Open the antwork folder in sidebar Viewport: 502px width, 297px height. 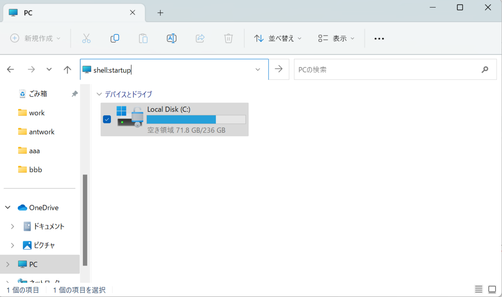(42, 132)
